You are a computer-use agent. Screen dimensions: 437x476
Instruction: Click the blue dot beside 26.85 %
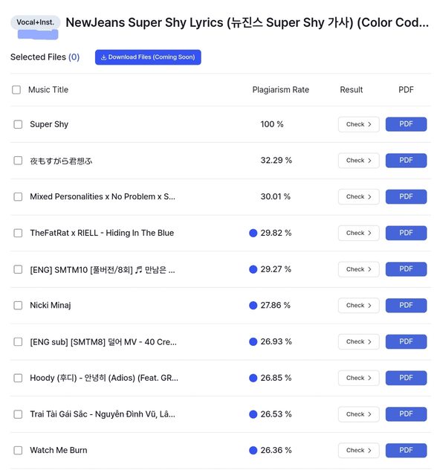[x=253, y=378]
